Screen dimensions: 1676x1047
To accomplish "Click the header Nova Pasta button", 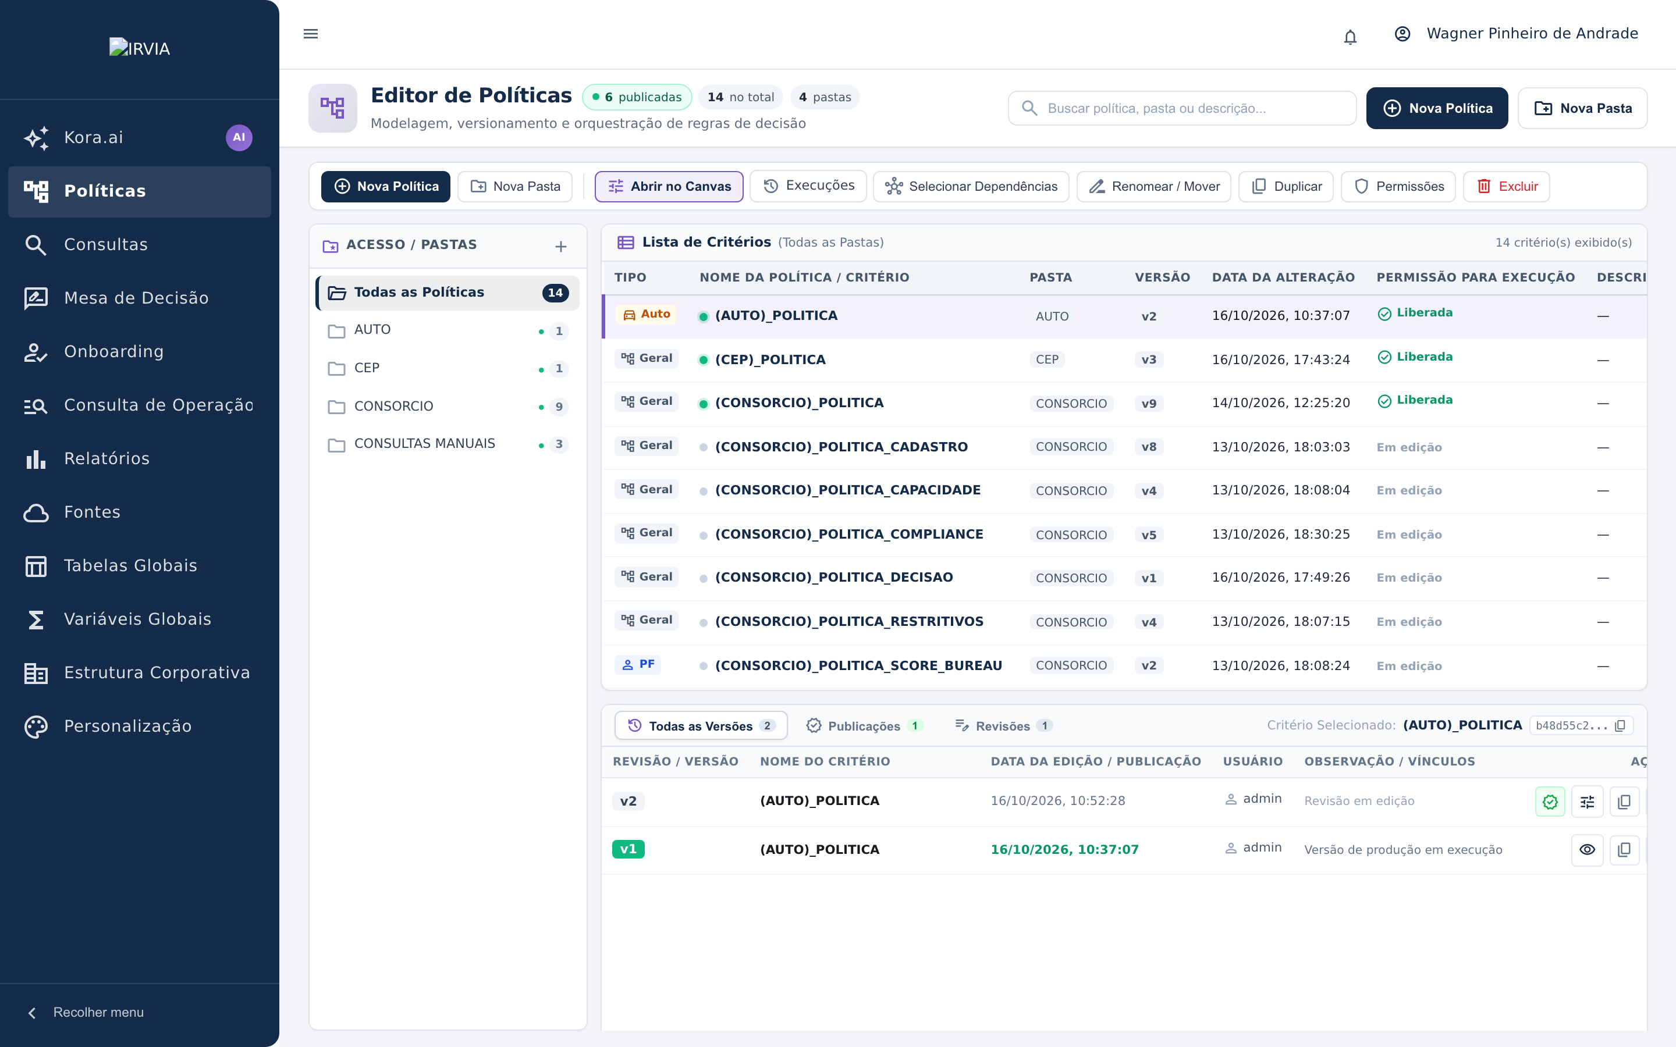I will click(1582, 108).
